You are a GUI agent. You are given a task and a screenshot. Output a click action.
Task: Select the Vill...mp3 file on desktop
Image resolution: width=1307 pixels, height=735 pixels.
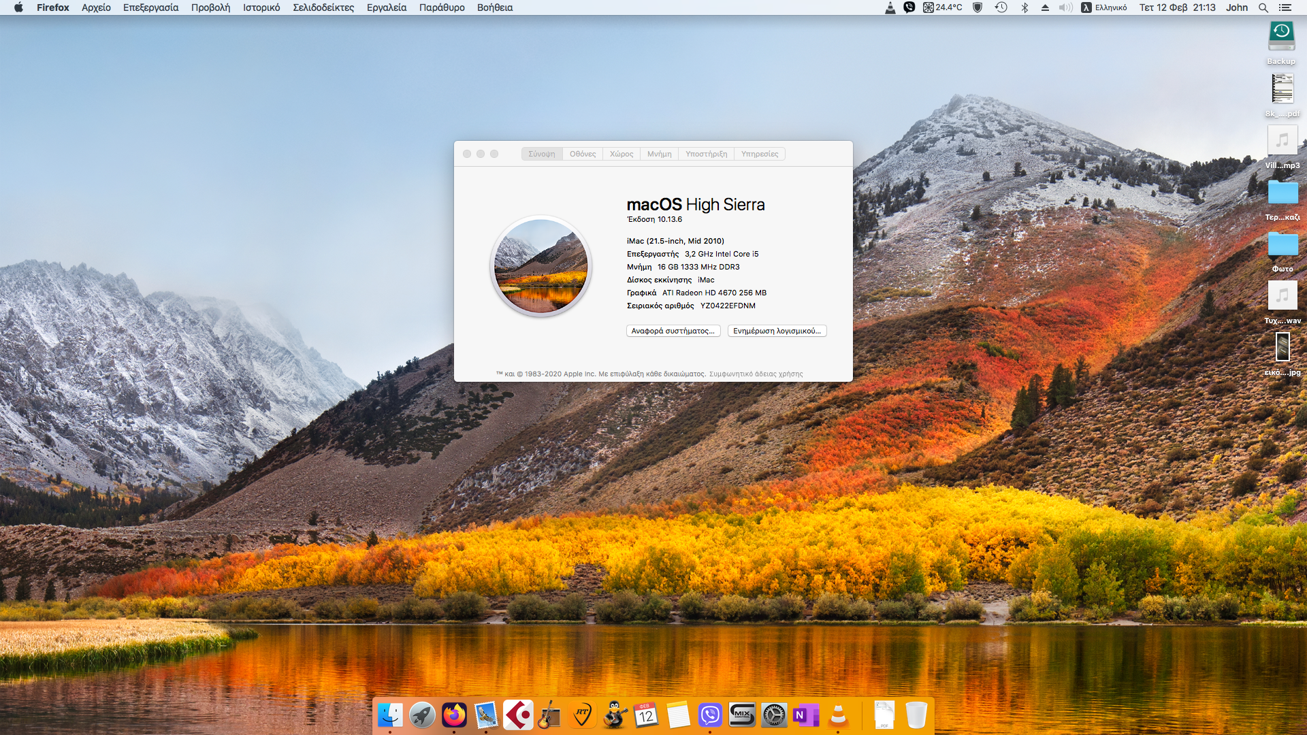pyautogui.click(x=1282, y=147)
